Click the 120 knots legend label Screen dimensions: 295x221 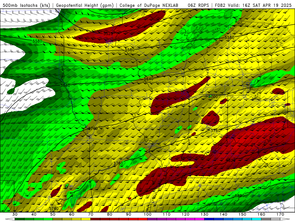[186, 214]
